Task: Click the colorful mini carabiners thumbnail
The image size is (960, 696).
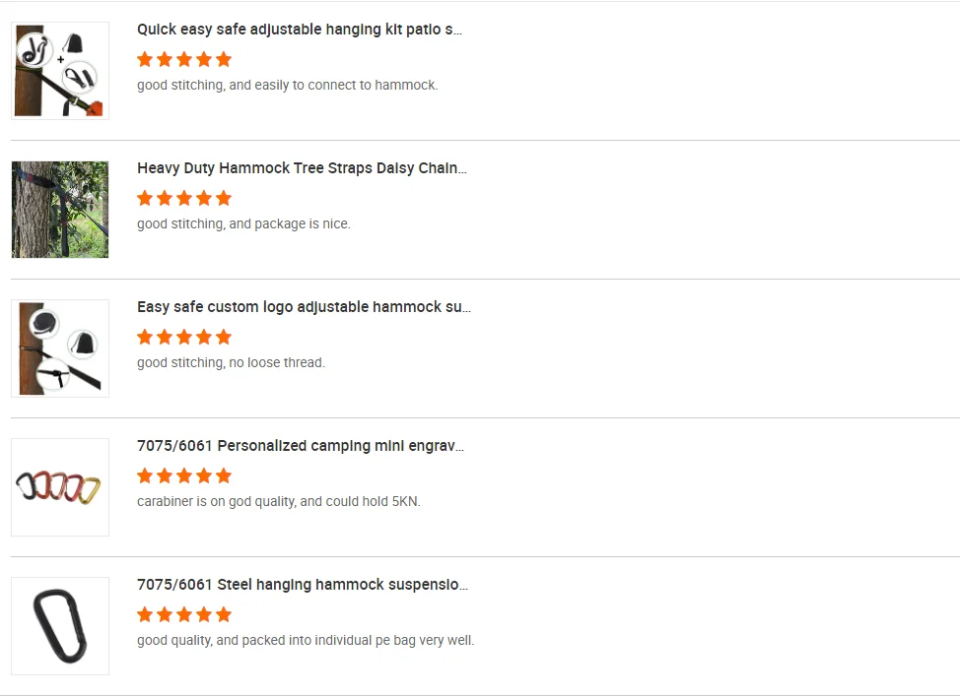Action: 60,487
